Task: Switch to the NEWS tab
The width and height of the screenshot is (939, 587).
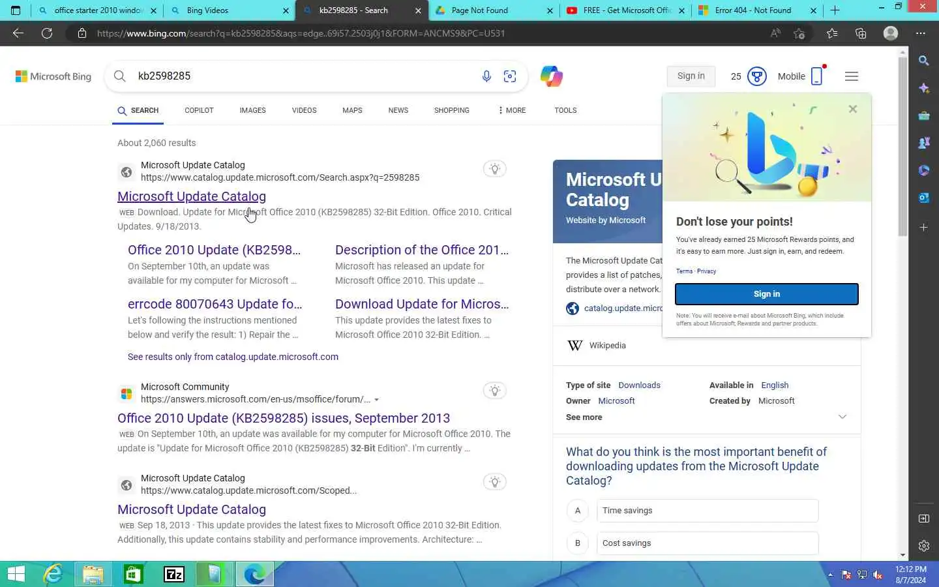Action: (398, 110)
